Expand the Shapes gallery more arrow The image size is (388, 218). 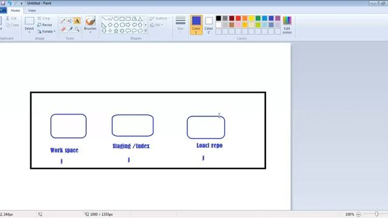(145, 31)
